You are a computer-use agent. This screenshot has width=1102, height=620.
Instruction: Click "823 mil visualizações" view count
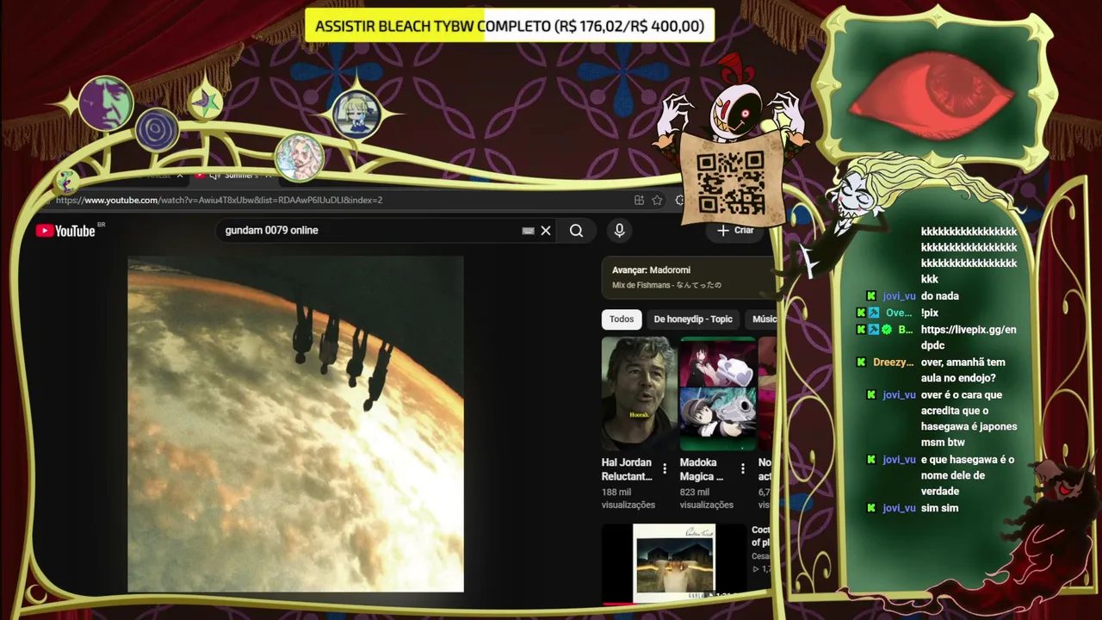pos(707,499)
